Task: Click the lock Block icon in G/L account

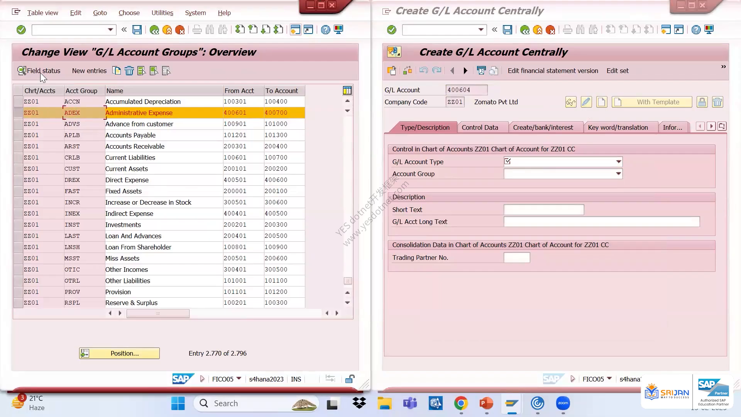Action: (x=702, y=102)
